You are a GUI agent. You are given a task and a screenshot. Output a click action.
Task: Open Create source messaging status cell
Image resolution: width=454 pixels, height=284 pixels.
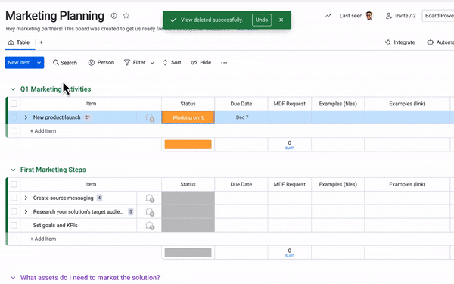(x=188, y=198)
